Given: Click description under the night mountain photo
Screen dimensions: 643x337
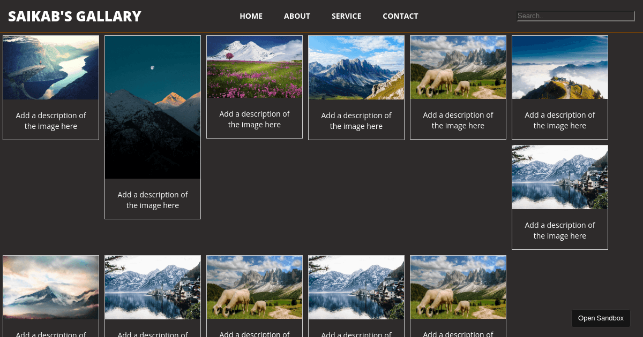Looking at the screenshot, I should (153, 200).
